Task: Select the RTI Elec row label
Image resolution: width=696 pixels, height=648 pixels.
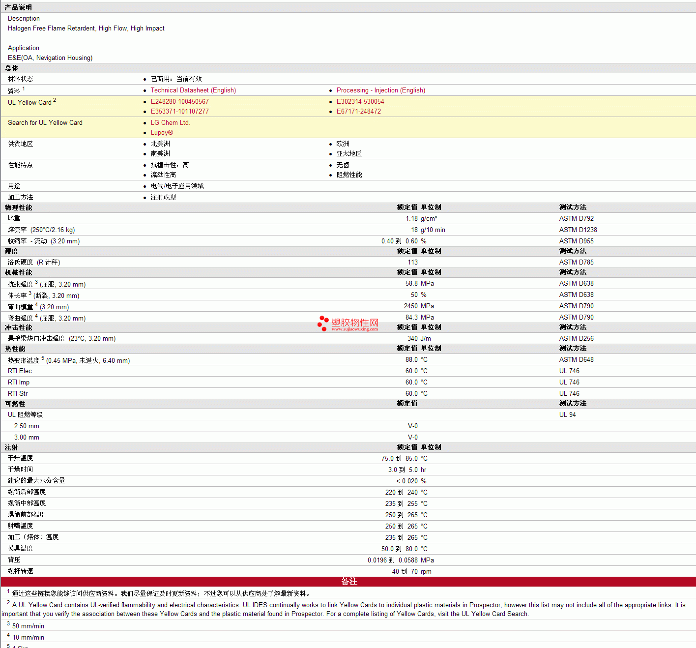Action: point(20,371)
